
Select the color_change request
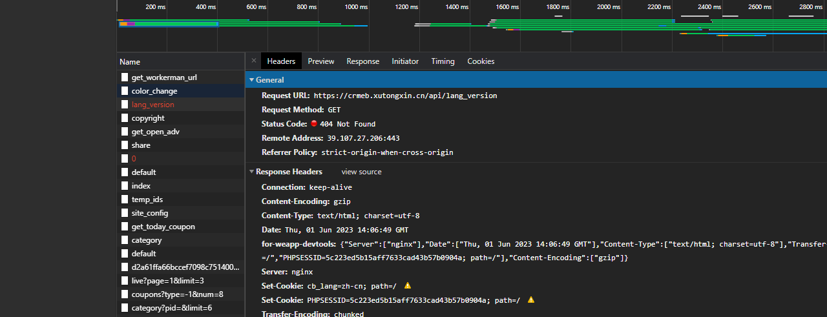tap(181, 91)
